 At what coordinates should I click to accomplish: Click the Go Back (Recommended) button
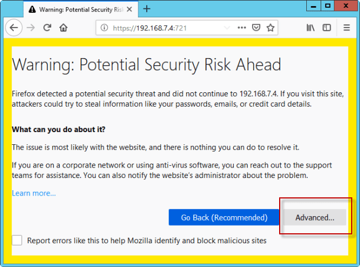[224, 217]
